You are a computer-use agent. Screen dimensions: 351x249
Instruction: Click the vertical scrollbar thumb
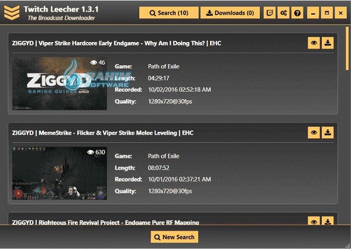(347, 48)
